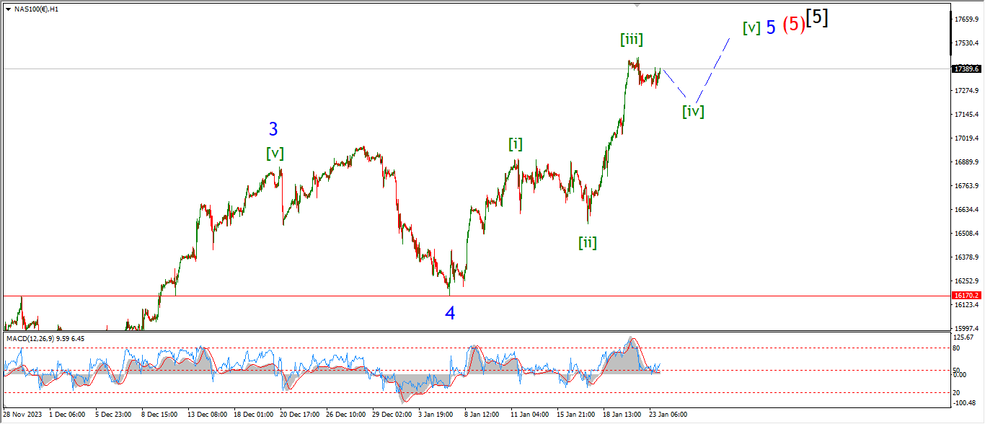Click the 8 Jan 12:00 time axis label
The image size is (985, 424).
click(x=482, y=415)
